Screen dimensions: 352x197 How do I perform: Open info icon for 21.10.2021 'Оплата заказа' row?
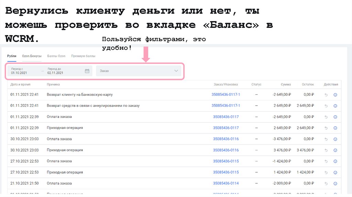pyautogui.click(x=335, y=184)
